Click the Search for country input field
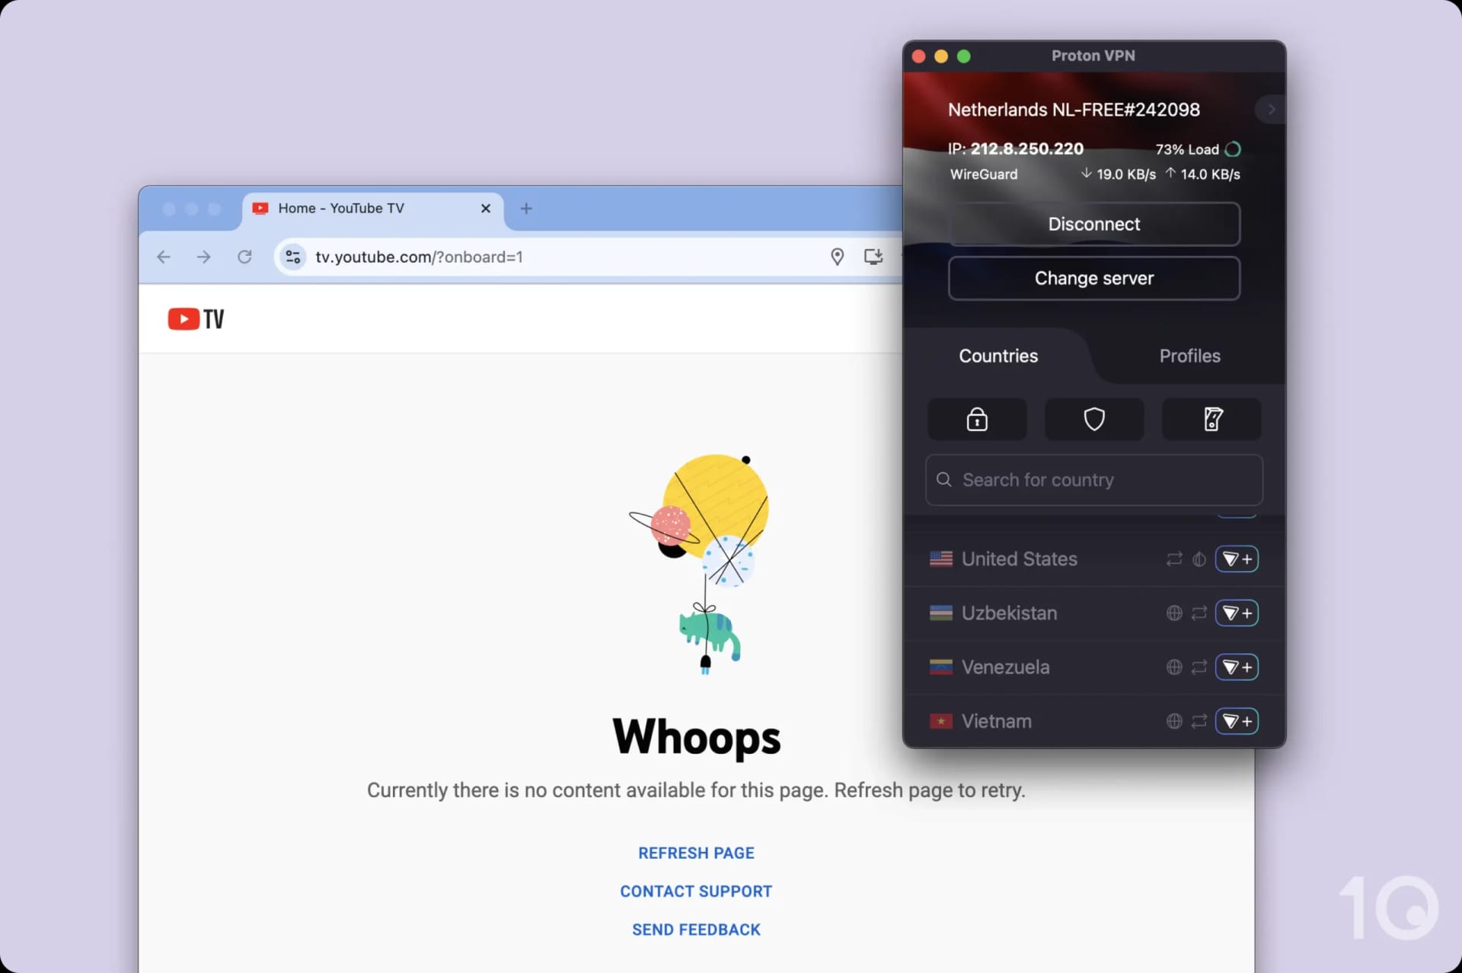The image size is (1462, 973). [1093, 479]
